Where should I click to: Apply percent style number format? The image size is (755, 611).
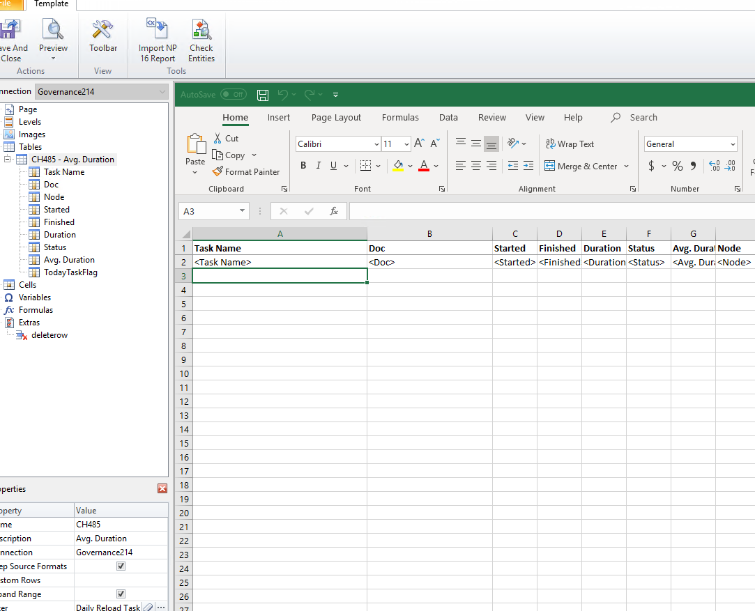pos(677,166)
